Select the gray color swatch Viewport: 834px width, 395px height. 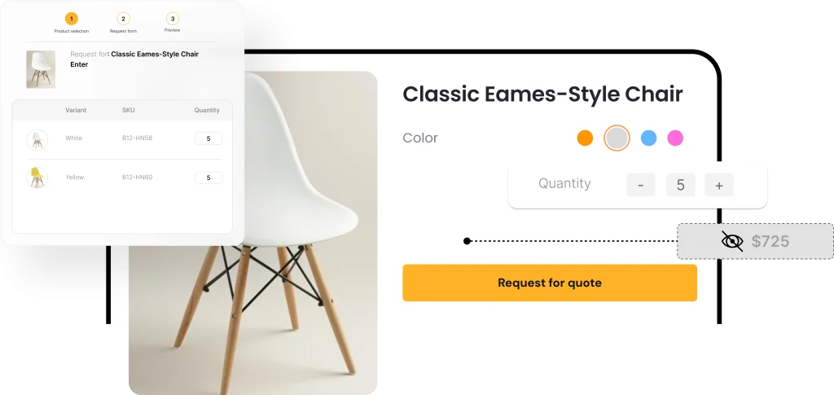click(617, 138)
